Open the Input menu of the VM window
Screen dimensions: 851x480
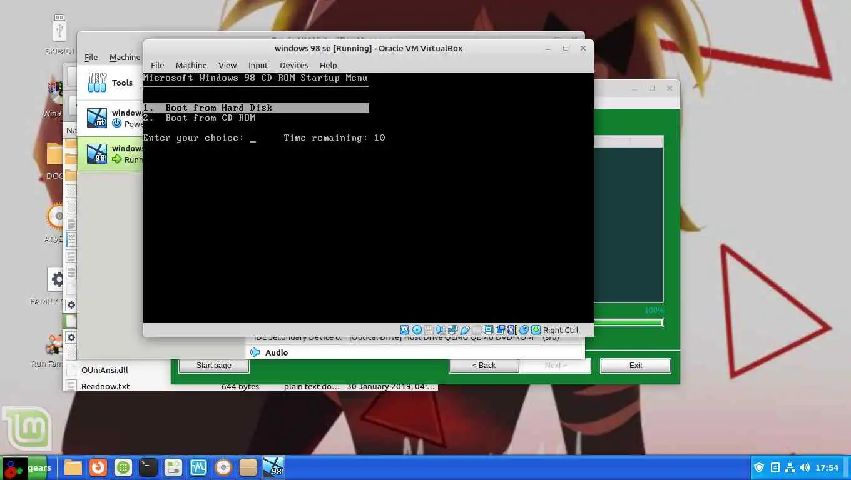(258, 65)
